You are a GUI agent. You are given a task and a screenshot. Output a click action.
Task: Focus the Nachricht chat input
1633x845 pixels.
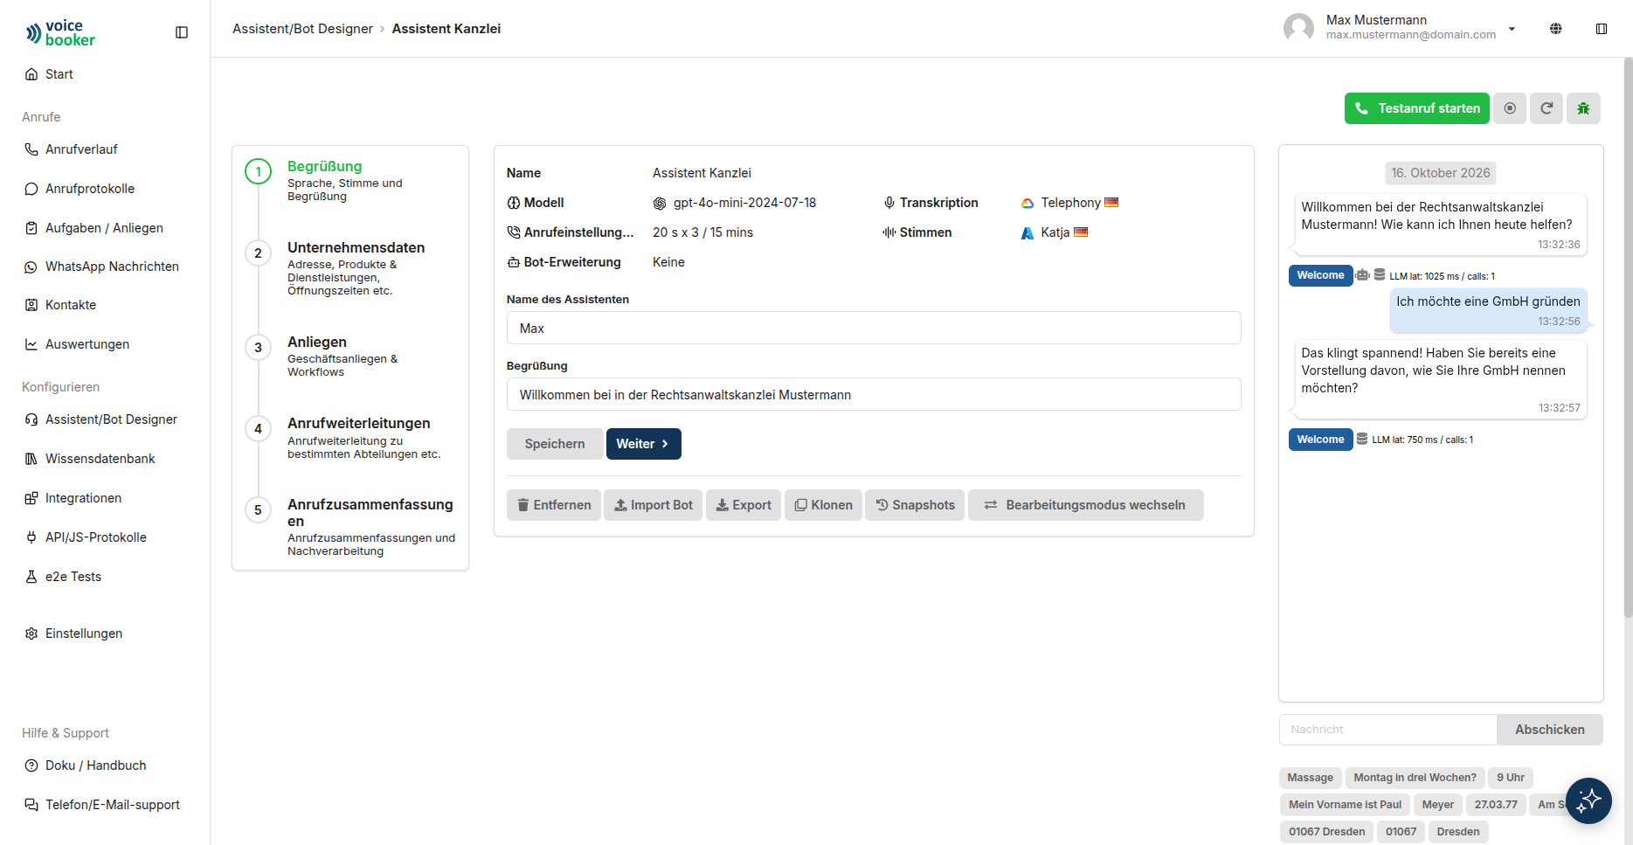(1387, 730)
